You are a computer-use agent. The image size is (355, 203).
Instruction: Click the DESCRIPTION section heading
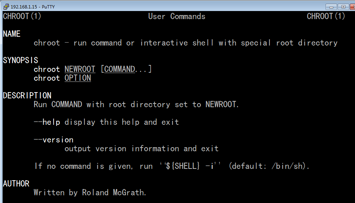pos(27,96)
